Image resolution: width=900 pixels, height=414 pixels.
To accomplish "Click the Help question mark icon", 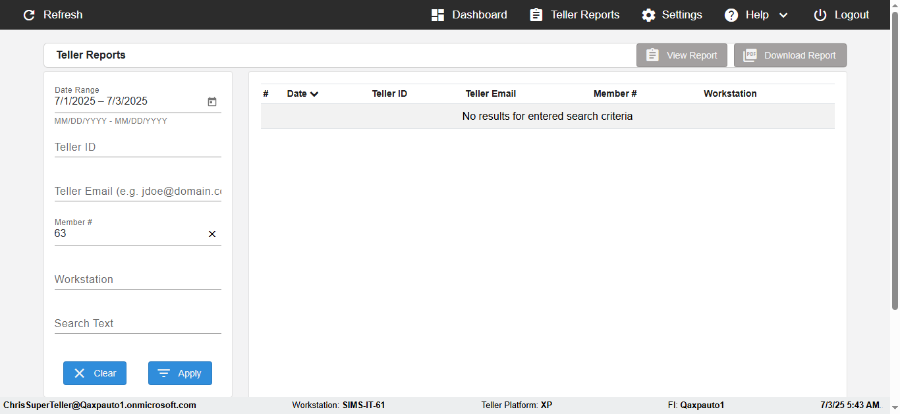I will point(731,14).
